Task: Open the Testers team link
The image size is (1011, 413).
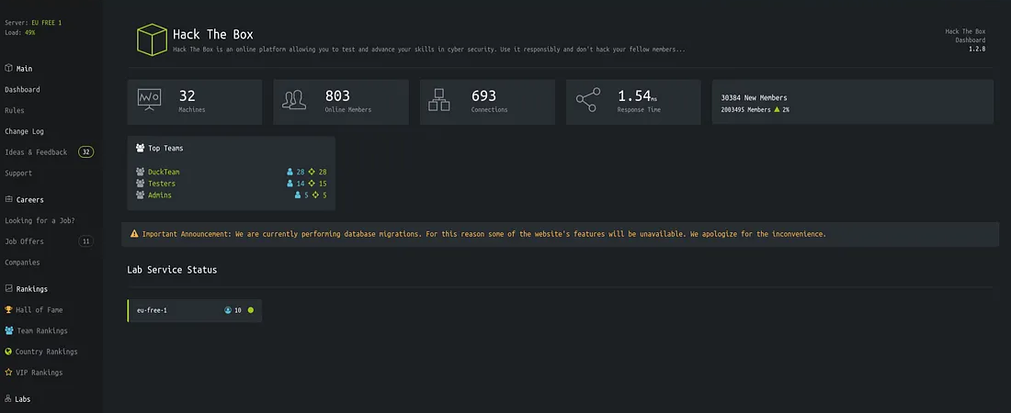Action: (162, 184)
